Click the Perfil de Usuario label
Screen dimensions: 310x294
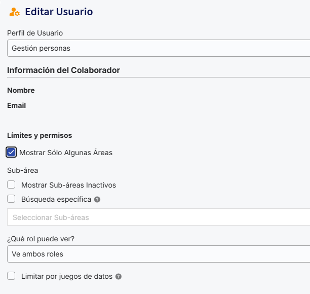click(x=35, y=33)
